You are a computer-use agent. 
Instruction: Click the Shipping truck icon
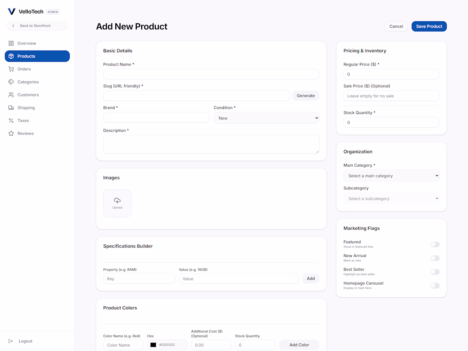(11, 108)
